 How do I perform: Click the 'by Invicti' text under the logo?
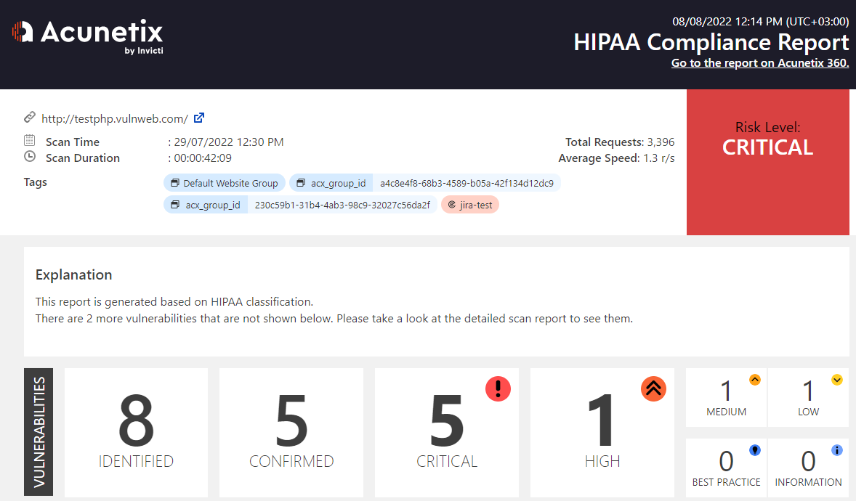tap(144, 51)
